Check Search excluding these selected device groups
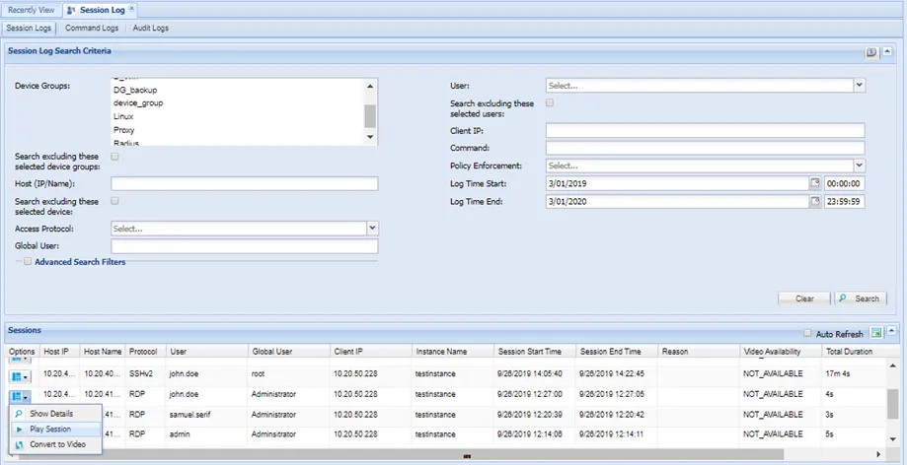907x465 pixels. 114,156
